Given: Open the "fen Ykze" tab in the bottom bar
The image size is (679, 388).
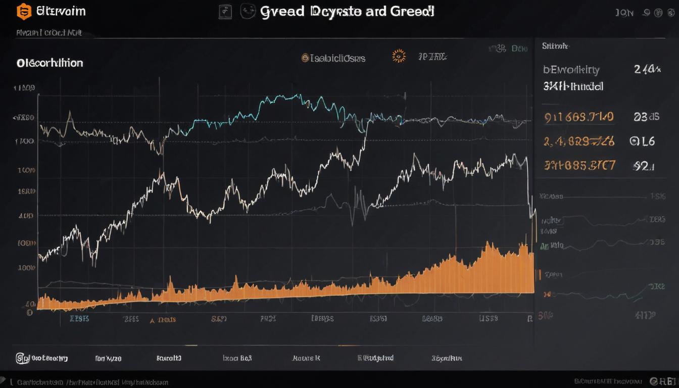Looking at the screenshot, I should click(108, 358).
